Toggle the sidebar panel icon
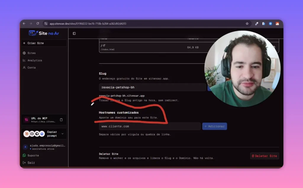 pyautogui.click(x=74, y=34)
